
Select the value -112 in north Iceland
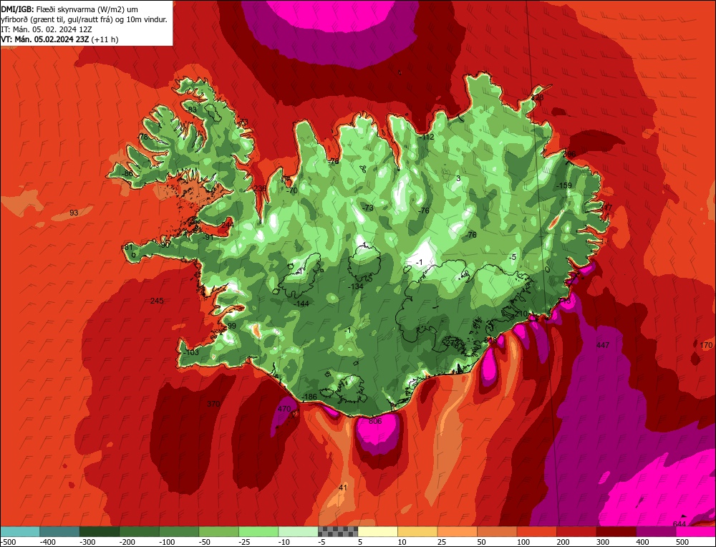pos(427,137)
